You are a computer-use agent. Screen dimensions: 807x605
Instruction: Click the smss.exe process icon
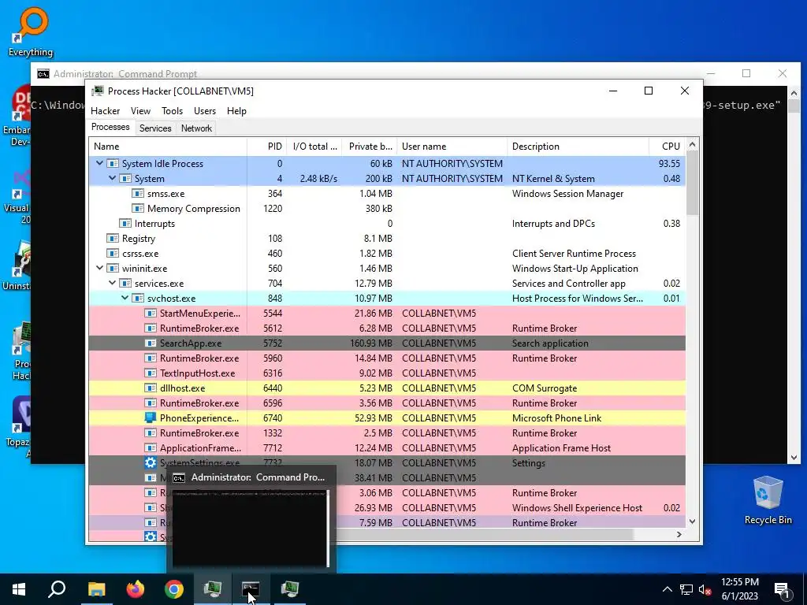coord(137,194)
